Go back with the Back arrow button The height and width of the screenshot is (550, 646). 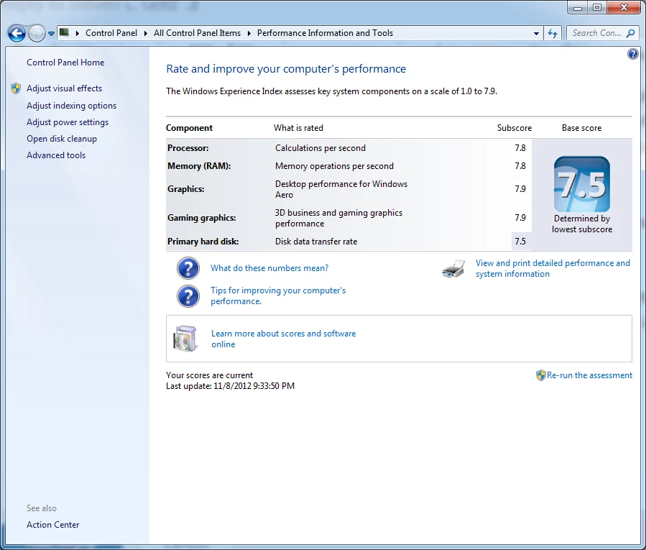click(x=17, y=33)
